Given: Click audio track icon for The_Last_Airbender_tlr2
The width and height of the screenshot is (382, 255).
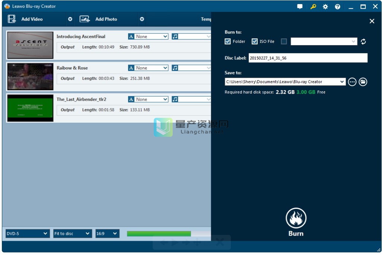Looking at the screenshot, I should pyautogui.click(x=175, y=99).
